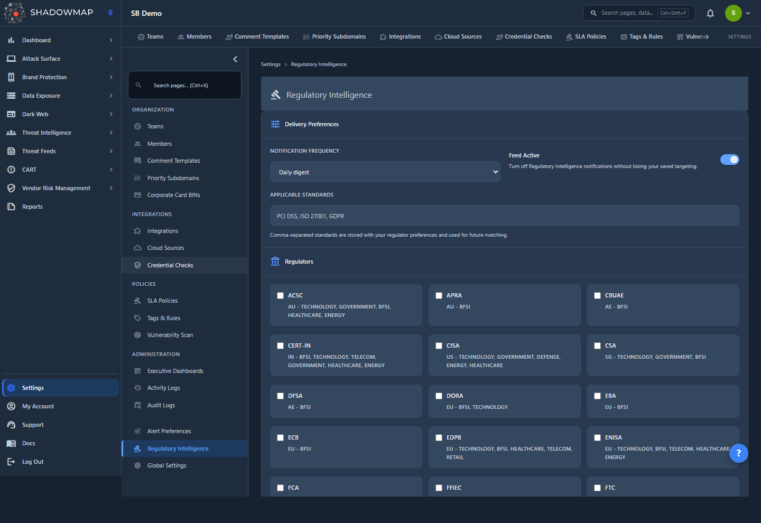Open Global Settings in settings list
Screen dimensions: 761x523
184,465
